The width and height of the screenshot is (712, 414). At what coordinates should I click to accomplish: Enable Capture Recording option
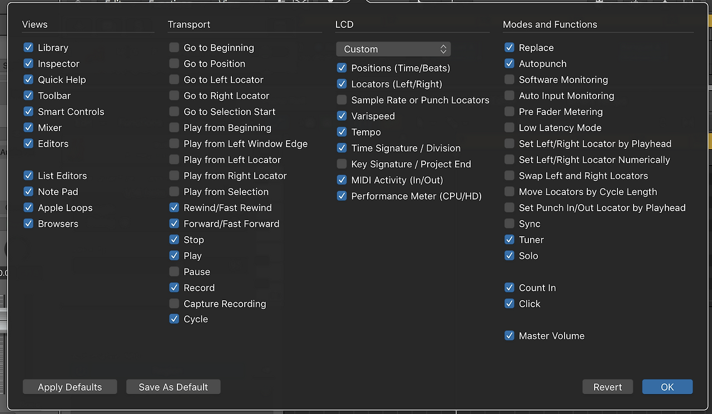tap(174, 303)
